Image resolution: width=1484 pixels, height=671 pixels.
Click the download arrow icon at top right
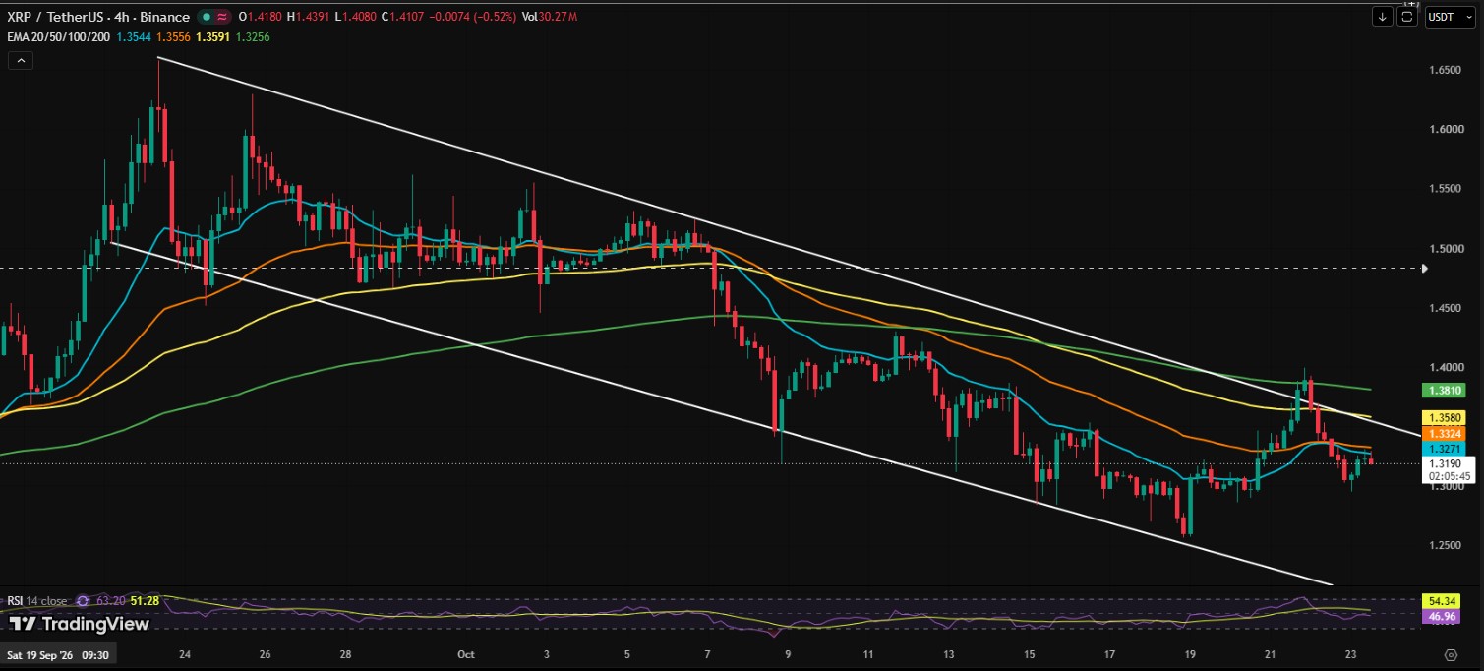pyautogui.click(x=1384, y=17)
